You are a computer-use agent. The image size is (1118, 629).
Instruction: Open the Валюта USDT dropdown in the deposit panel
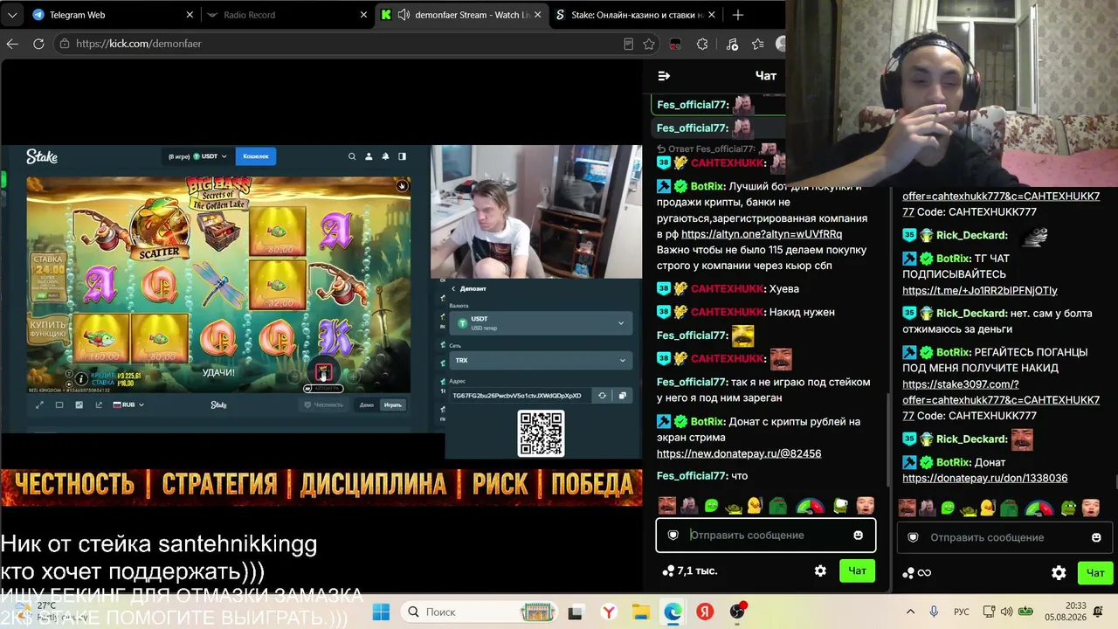541,323
